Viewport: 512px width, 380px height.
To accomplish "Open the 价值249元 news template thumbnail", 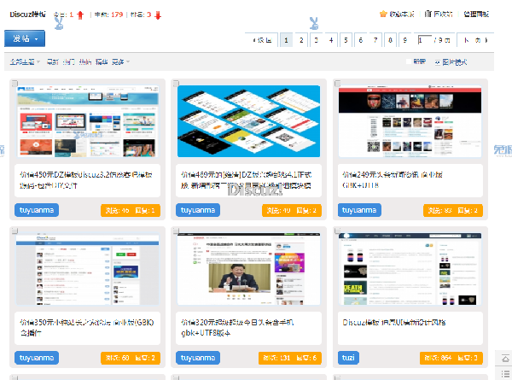I will [410, 121].
